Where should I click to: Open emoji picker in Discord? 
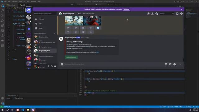(x=174, y=64)
